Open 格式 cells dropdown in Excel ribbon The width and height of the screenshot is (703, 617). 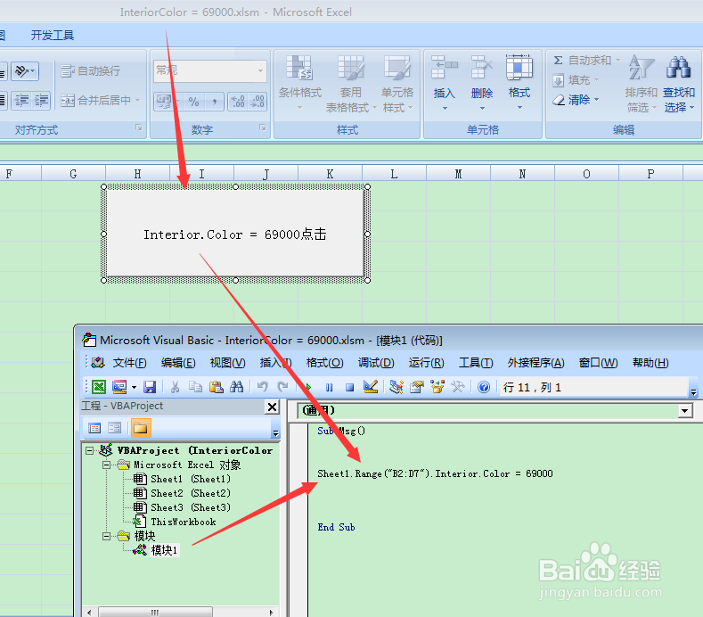pyautogui.click(x=519, y=84)
